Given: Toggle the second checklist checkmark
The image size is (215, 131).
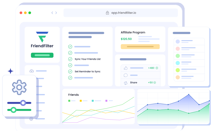Looking at the screenshot, I should [70, 53].
